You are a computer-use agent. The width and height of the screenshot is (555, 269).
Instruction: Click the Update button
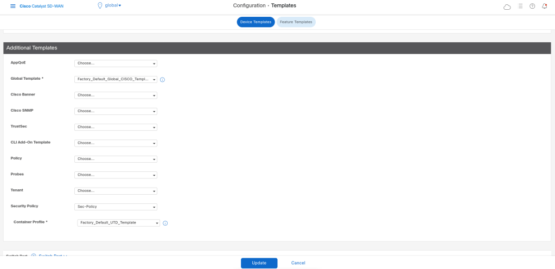(259, 263)
